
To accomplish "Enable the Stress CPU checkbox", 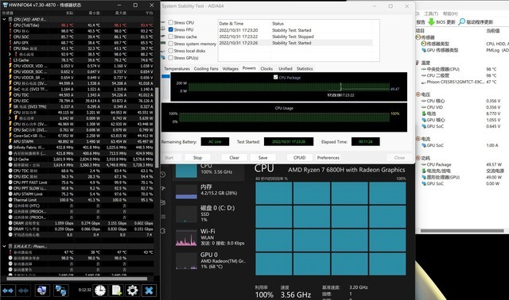I will (x=171, y=22).
